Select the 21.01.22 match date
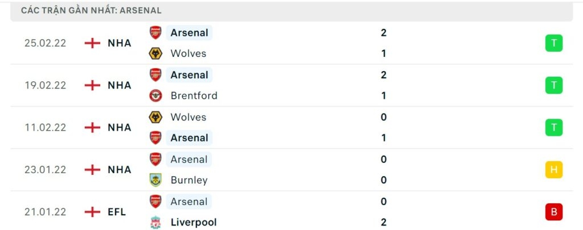Viewport: 583px width, 230px height. point(46,212)
